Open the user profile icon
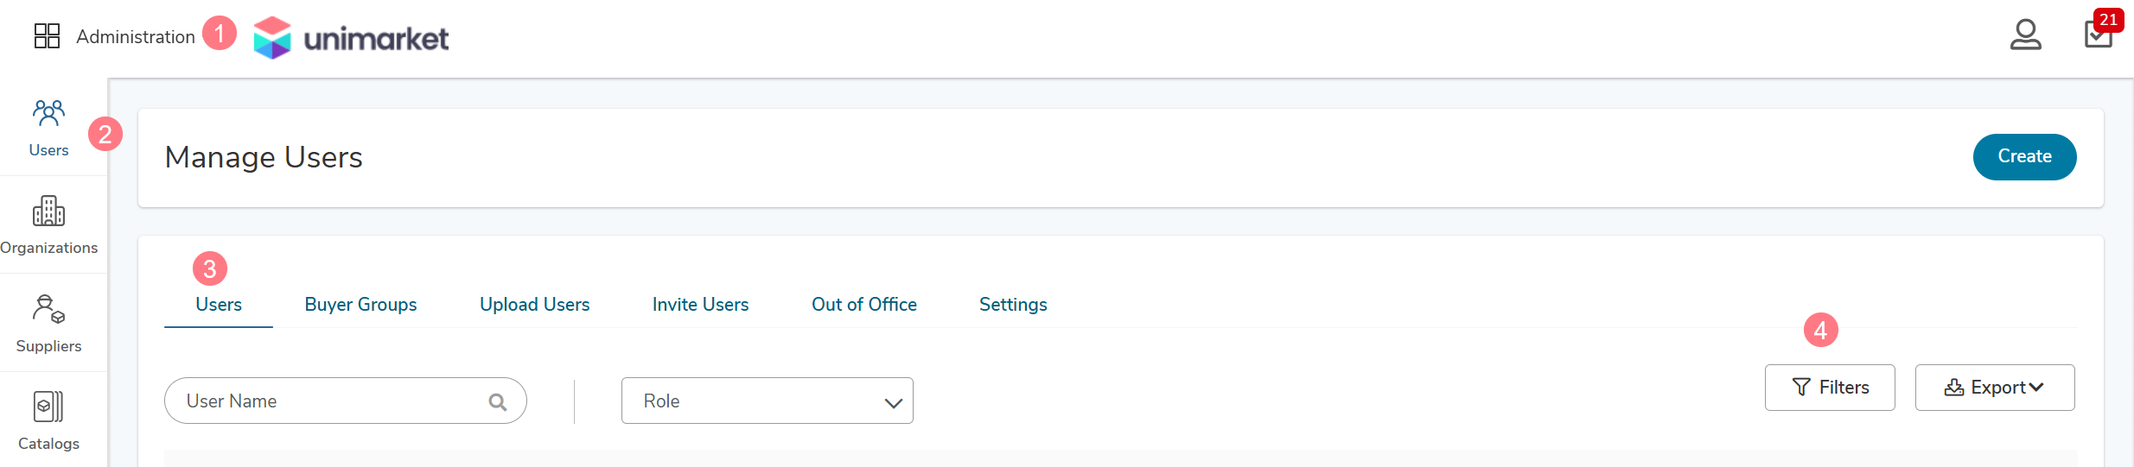Screen dimensions: 2134x467 point(2025,35)
